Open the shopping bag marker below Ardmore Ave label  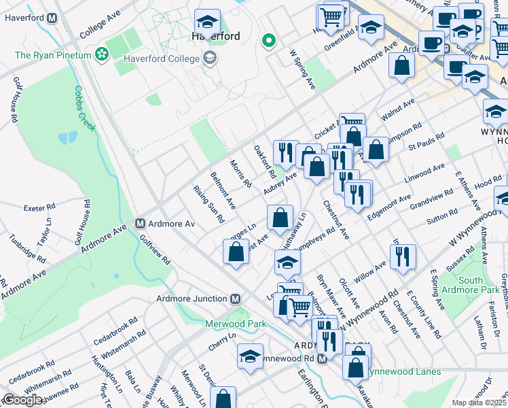(402, 65)
